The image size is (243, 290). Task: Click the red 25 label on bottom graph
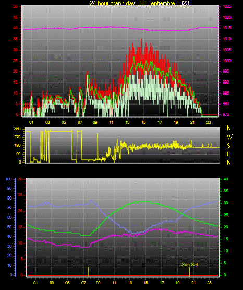(20, 195)
